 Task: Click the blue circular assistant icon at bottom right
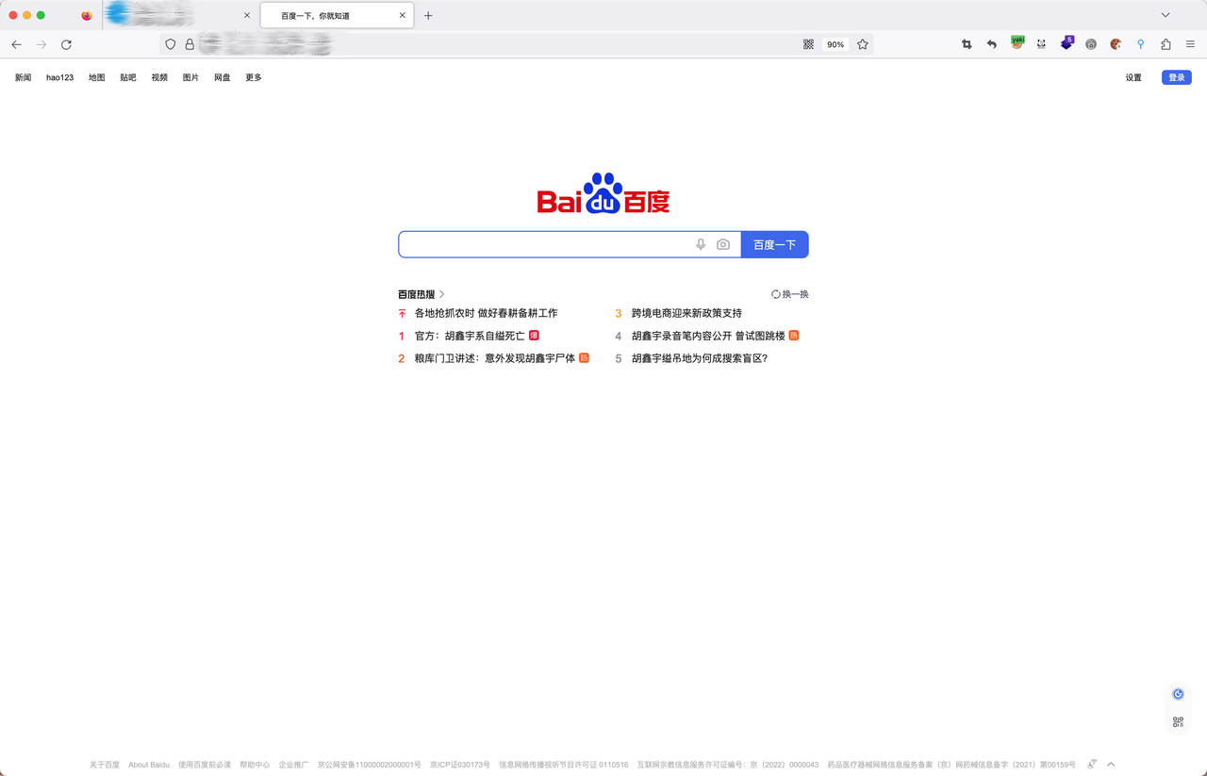(x=1178, y=694)
